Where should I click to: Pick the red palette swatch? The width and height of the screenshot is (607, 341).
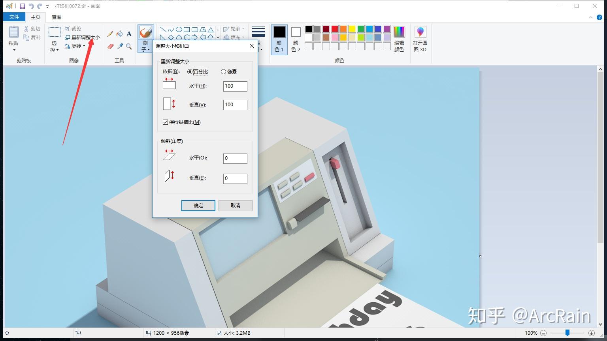pos(335,29)
